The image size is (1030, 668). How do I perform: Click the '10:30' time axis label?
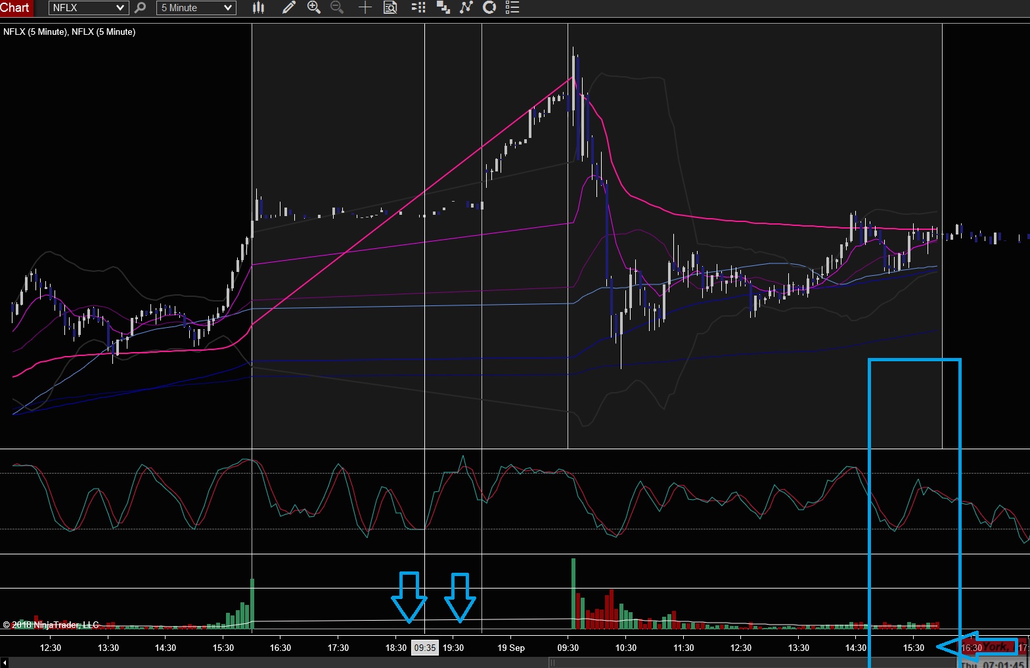pyautogui.click(x=626, y=648)
